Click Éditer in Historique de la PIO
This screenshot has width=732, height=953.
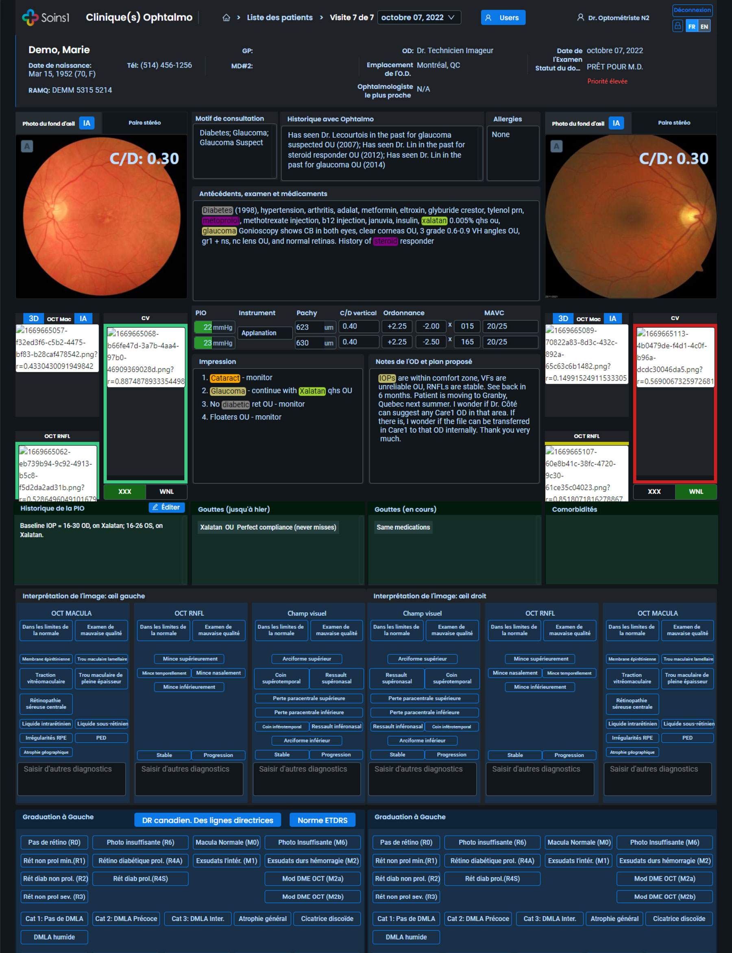coord(166,507)
